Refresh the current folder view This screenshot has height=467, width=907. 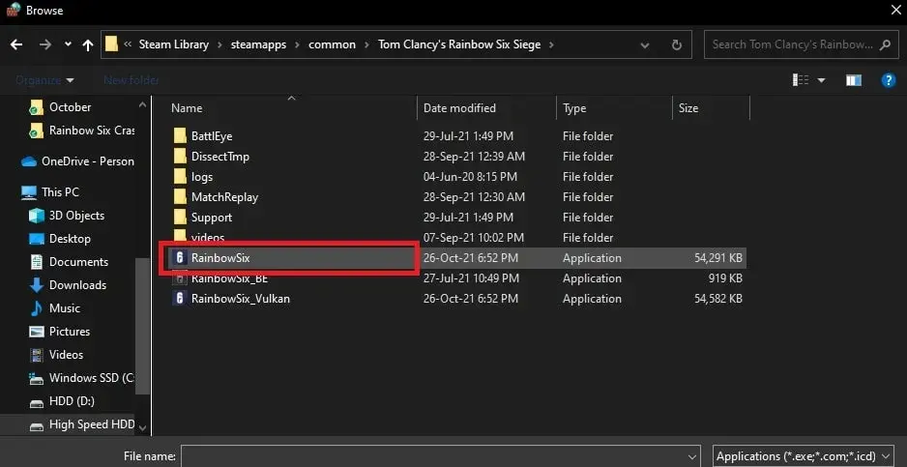click(677, 45)
